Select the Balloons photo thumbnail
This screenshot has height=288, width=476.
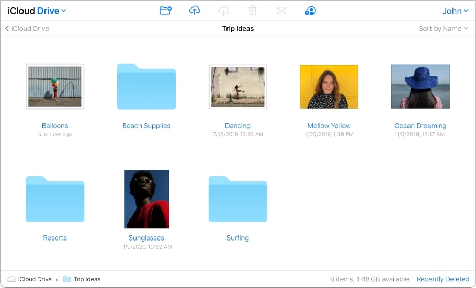click(x=55, y=87)
